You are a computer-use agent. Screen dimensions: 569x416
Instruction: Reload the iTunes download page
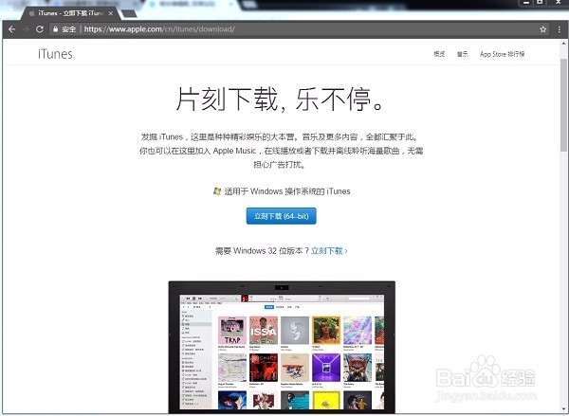click(x=40, y=29)
